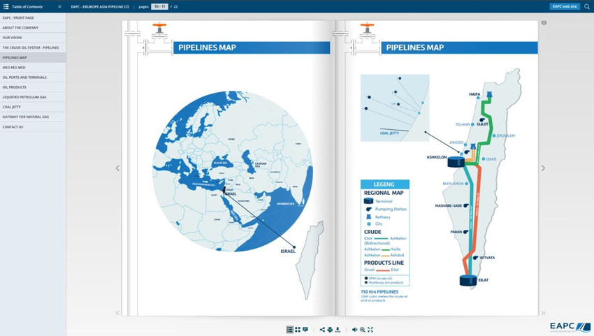This screenshot has width=594, height=336.
Task: Zoom in with magnifier icon
Action: click(363, 330)
